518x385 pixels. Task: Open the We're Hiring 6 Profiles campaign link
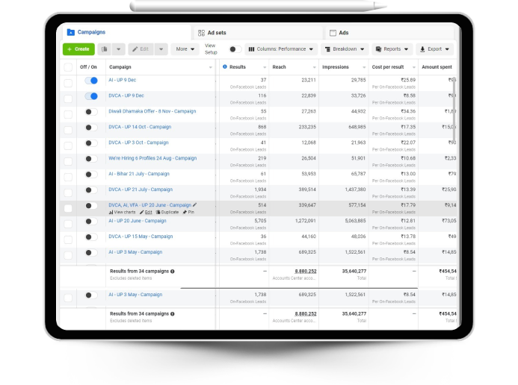(x=152, y=158)
